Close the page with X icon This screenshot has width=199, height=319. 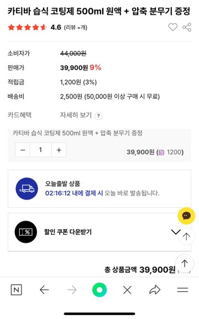[127, 290]
